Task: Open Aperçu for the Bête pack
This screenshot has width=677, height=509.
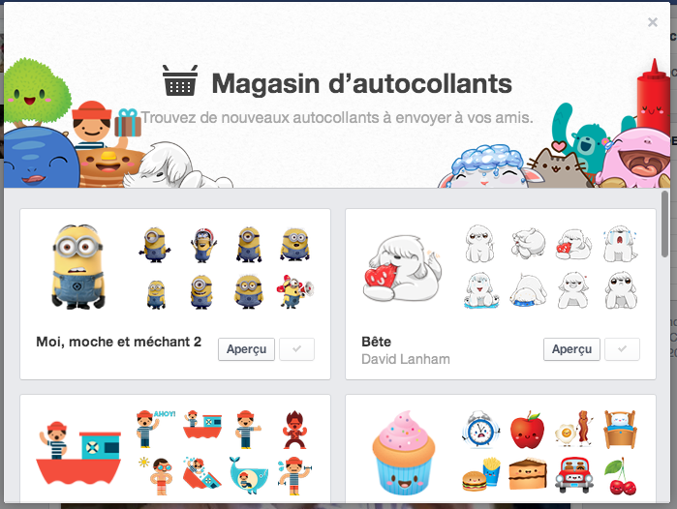Action: coord(571,349)
